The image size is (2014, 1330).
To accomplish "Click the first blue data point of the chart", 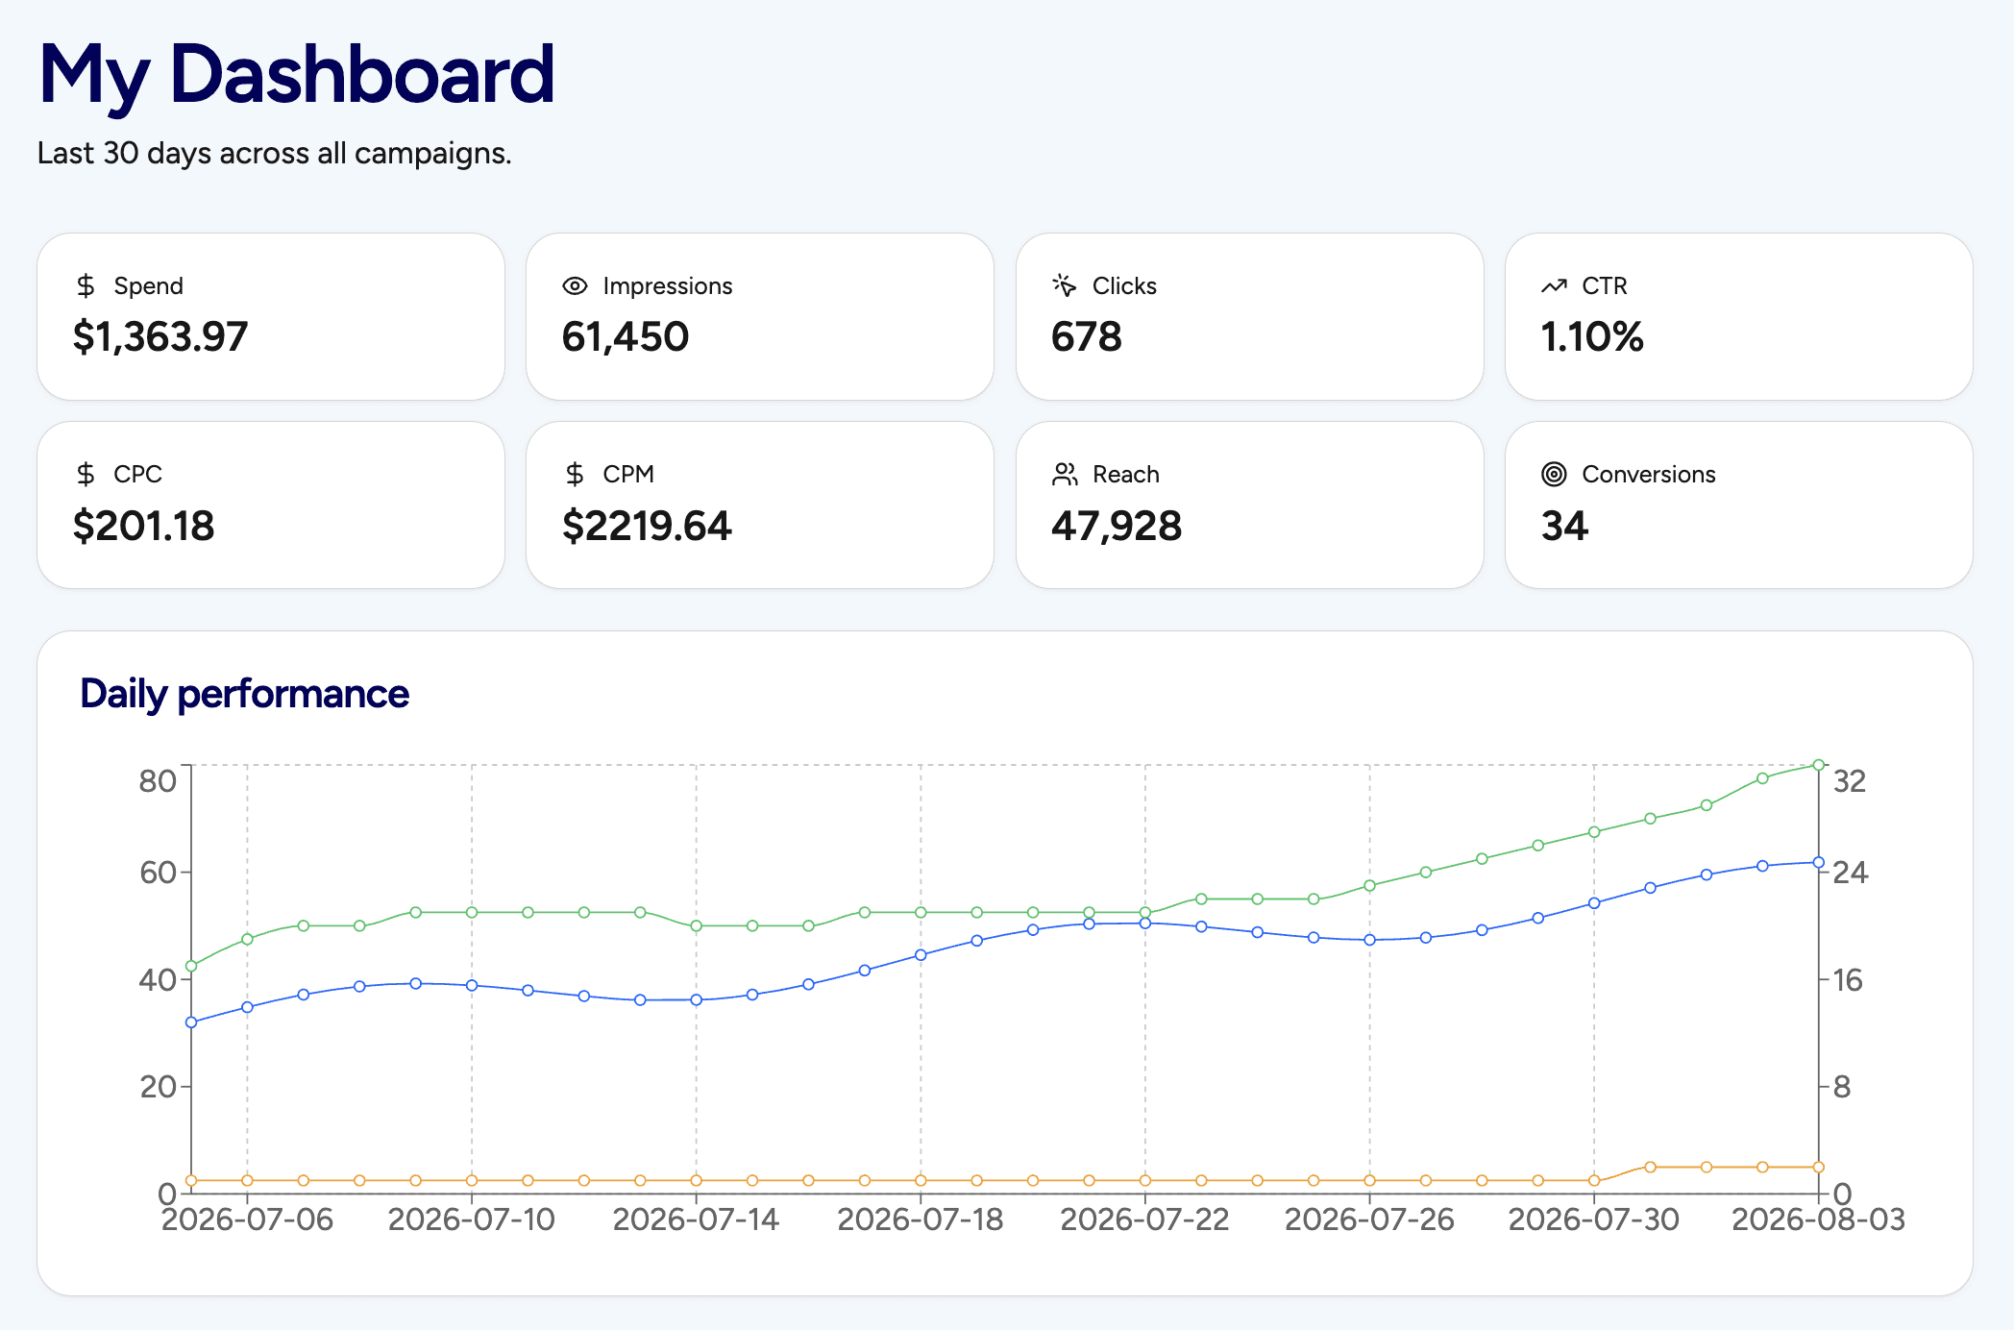I will [191, 1022].
